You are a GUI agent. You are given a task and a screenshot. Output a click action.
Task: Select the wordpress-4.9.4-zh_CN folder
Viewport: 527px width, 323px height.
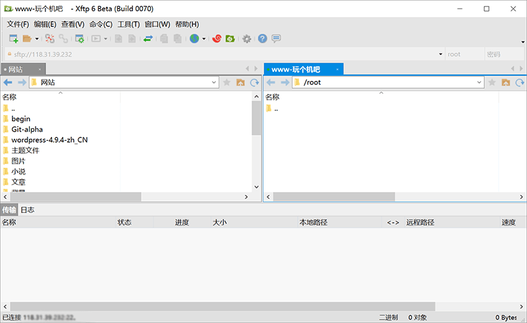[x=49, y=140]
